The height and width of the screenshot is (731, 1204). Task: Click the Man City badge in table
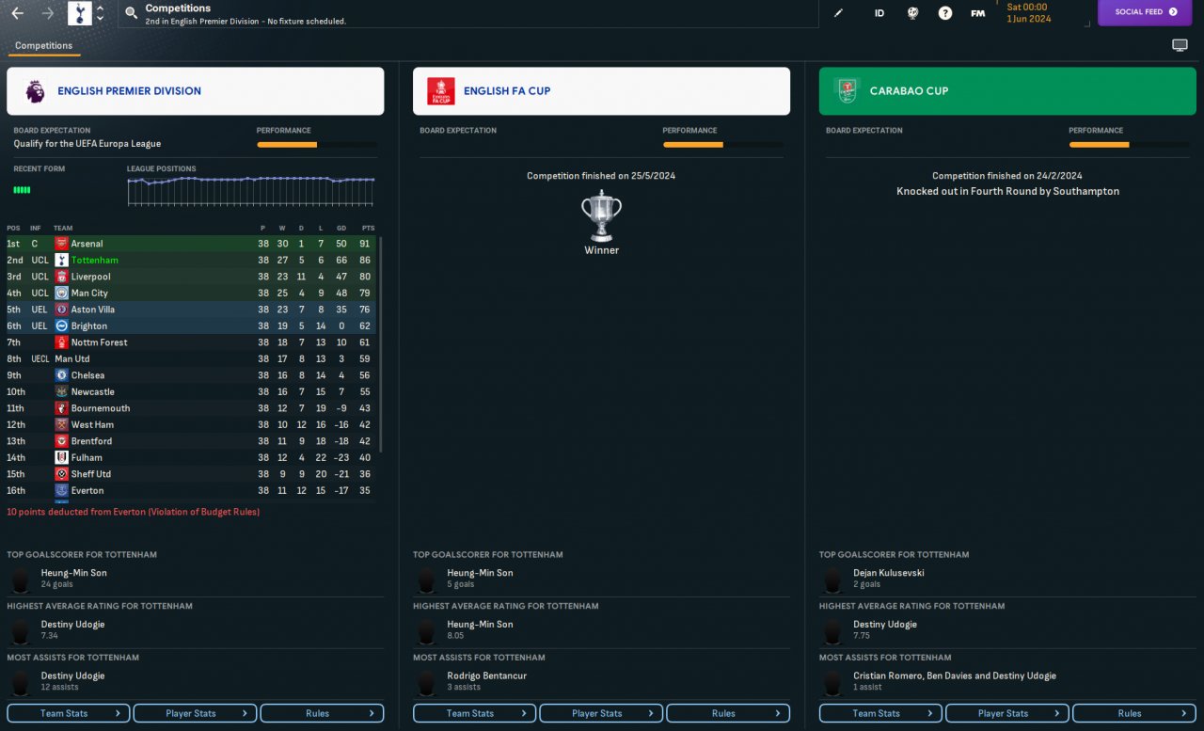tap(61, 294)
